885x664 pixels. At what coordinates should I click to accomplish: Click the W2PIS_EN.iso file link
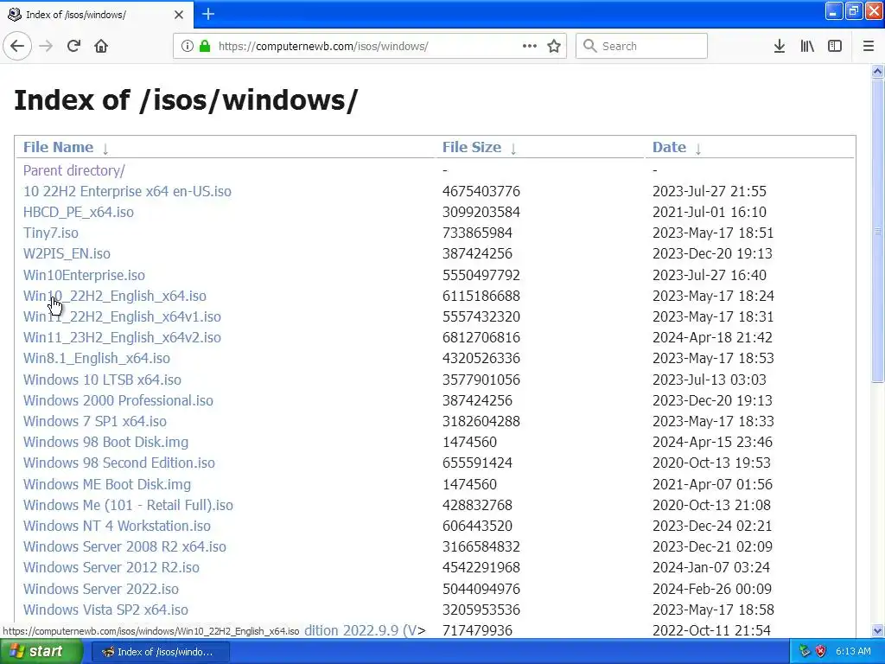click(67, 254)
